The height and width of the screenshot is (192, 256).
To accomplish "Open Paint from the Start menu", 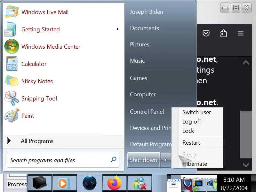I will (x=64, y=116).
